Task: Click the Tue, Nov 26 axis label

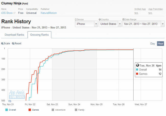Action: [x=119, y=104]
